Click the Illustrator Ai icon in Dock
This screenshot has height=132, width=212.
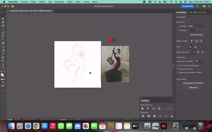click(164, 126)
